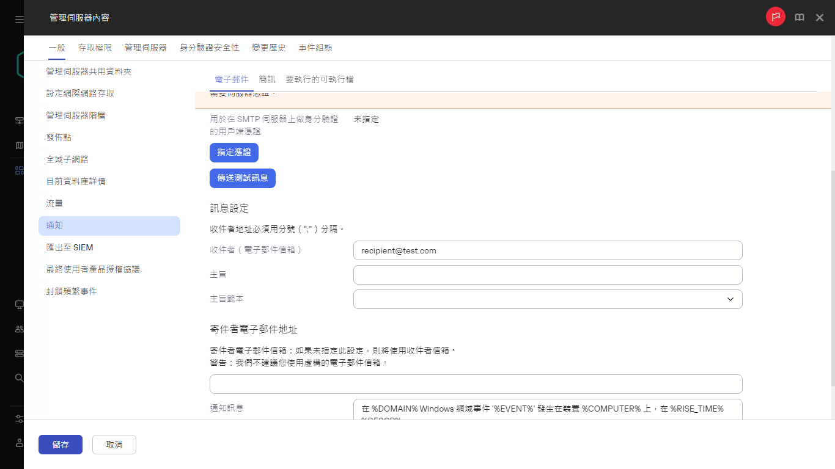
Task: Switch to the 變更歷史 tab
Action: point(268,47)
